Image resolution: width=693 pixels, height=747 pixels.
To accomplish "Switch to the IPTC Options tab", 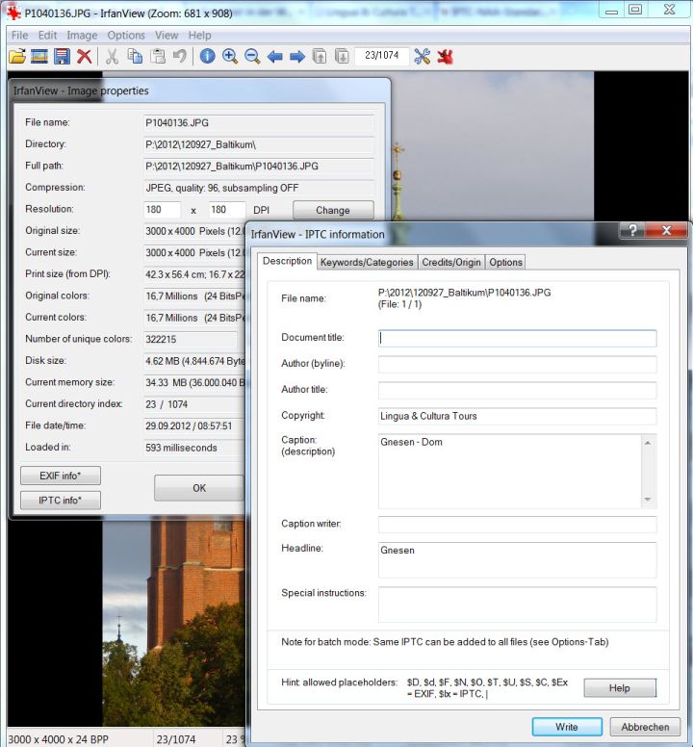I will (506, 262).
